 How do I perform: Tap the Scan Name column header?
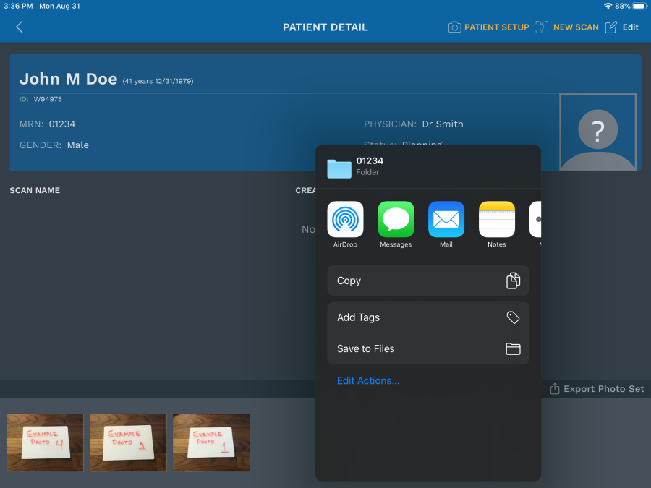click(35, 191)
